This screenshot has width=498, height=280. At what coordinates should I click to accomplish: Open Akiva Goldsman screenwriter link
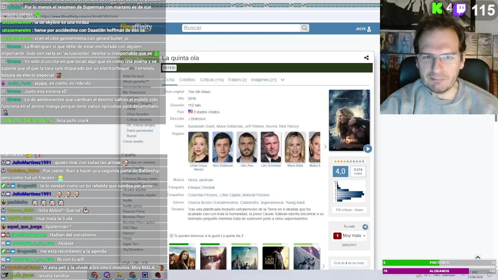(x=229, y=126)
